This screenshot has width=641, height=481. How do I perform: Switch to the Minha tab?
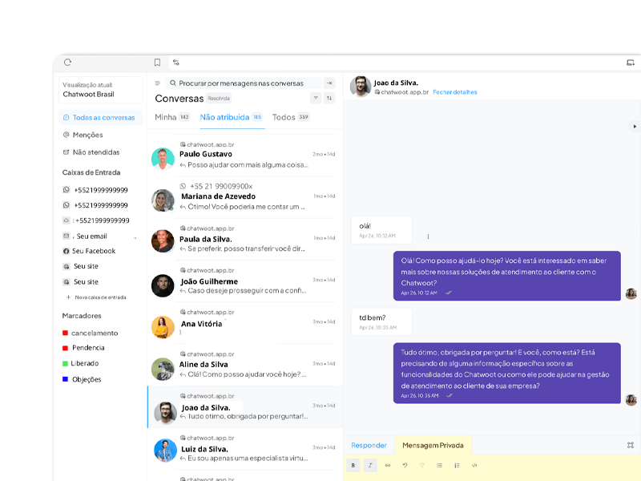(166, 117)
